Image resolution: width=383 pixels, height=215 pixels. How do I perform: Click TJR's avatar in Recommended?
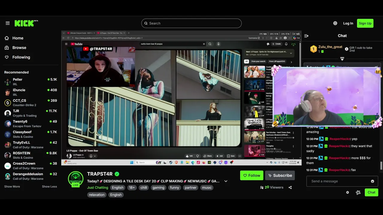point(7,113)
